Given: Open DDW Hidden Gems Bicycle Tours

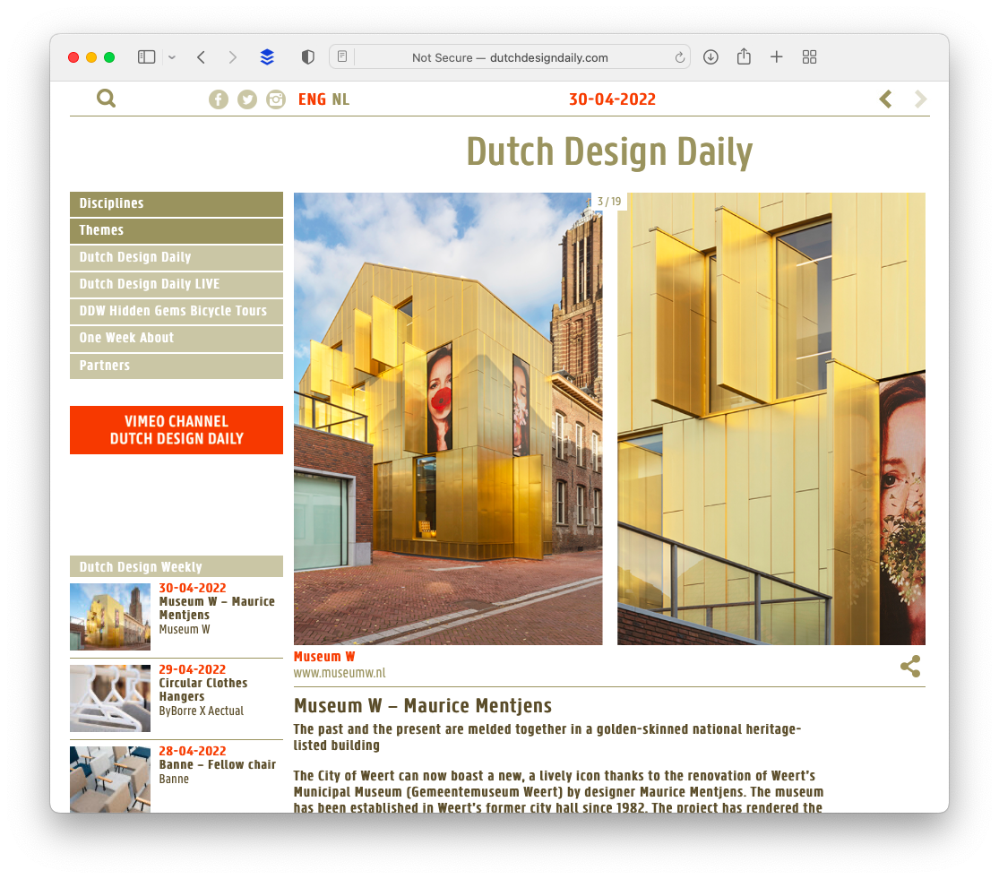Looking at the screenshot, I should [177, 312].
